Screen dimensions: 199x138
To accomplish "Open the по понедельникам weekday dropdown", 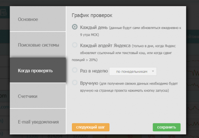I will (x=133, y=71).
